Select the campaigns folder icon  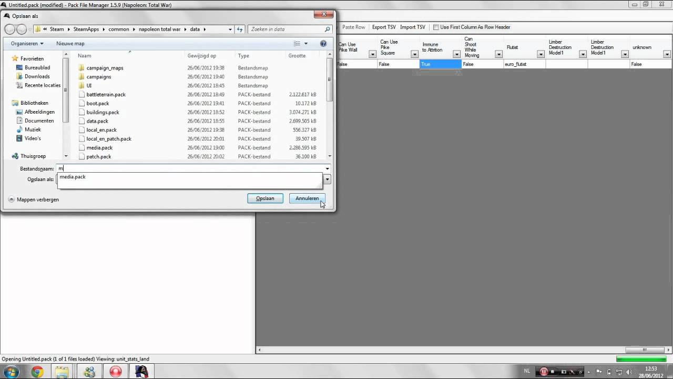coord(81,77)
